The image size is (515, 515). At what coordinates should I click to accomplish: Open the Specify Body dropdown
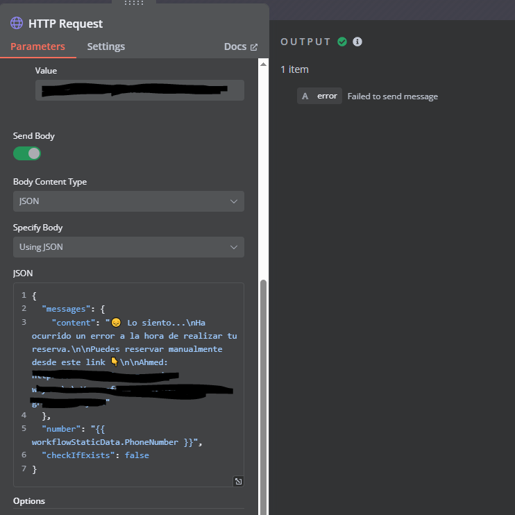coord(128,247)
